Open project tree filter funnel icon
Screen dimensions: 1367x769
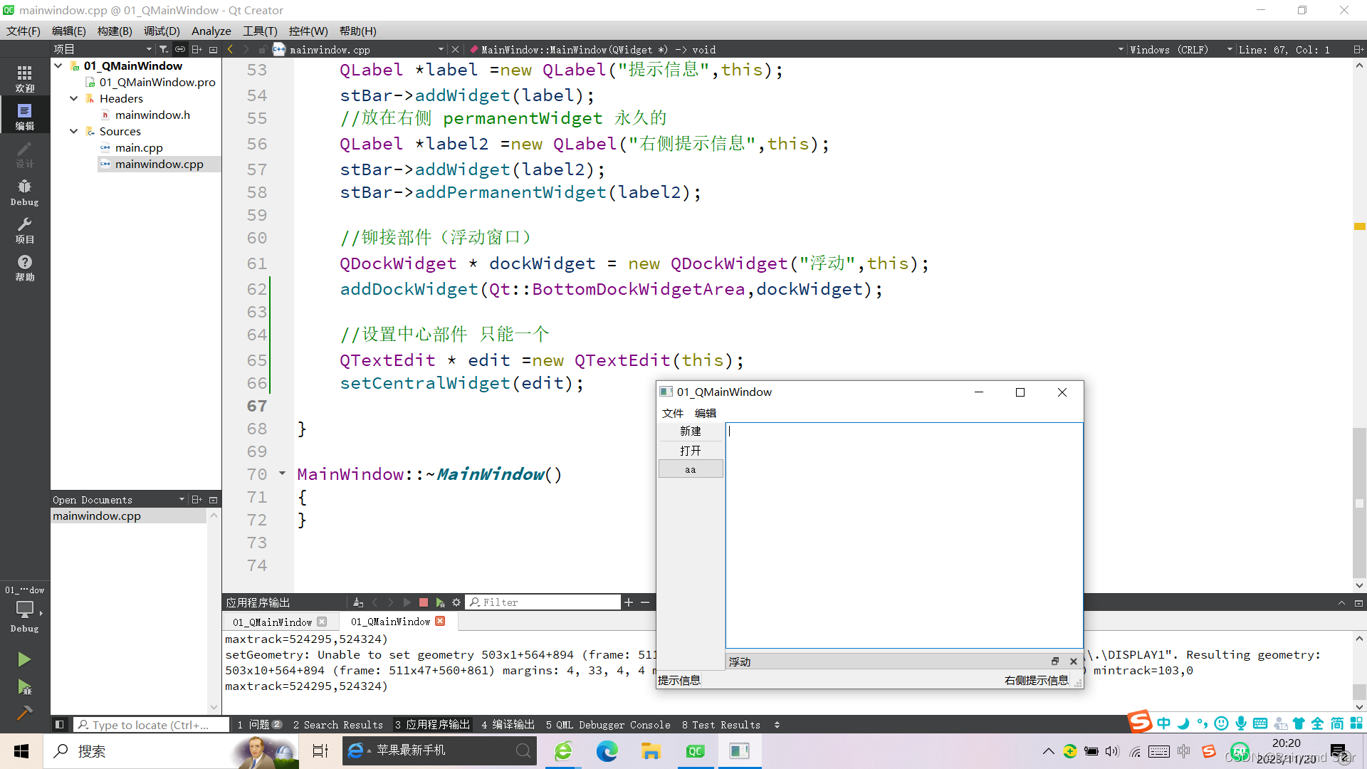(x=163, y=49)
